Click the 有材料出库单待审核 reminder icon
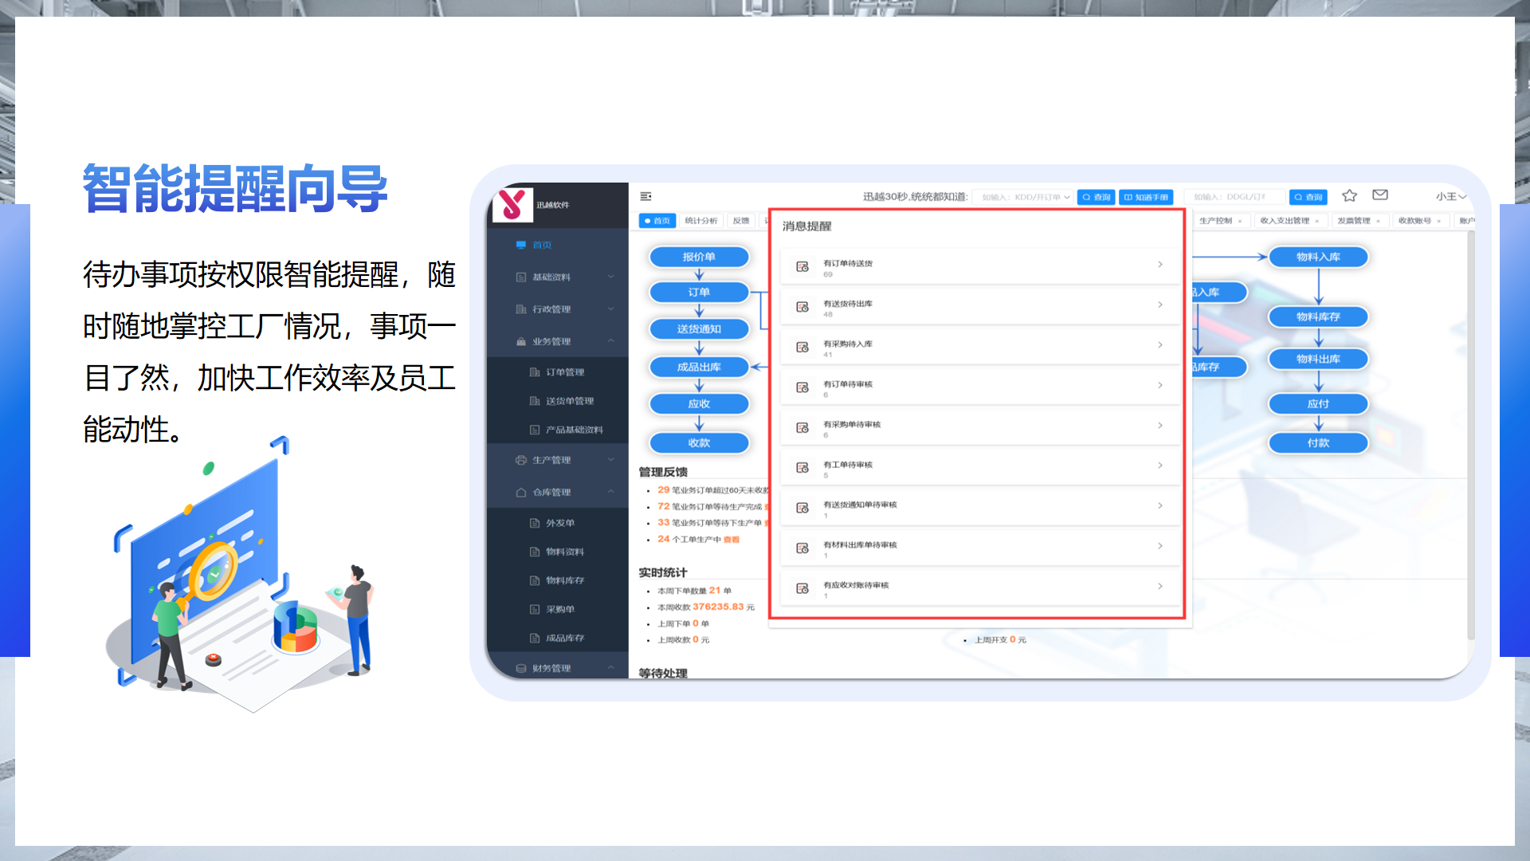The height and width of the screenshot is (861, 1530). coord(802,548)
